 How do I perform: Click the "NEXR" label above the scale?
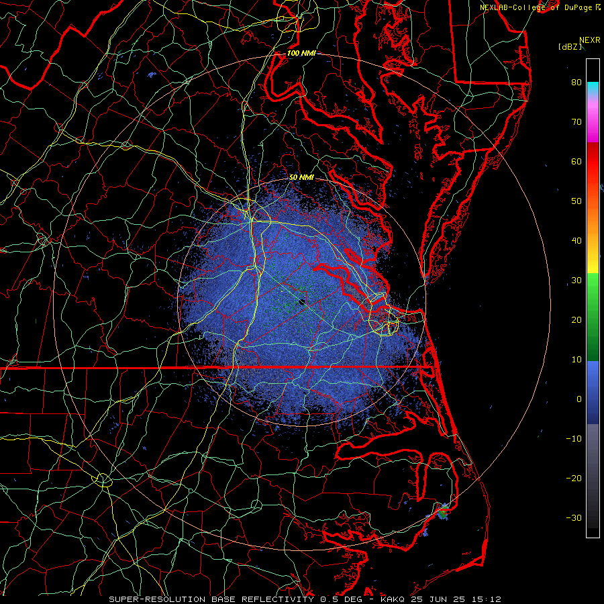coord(590,40)
